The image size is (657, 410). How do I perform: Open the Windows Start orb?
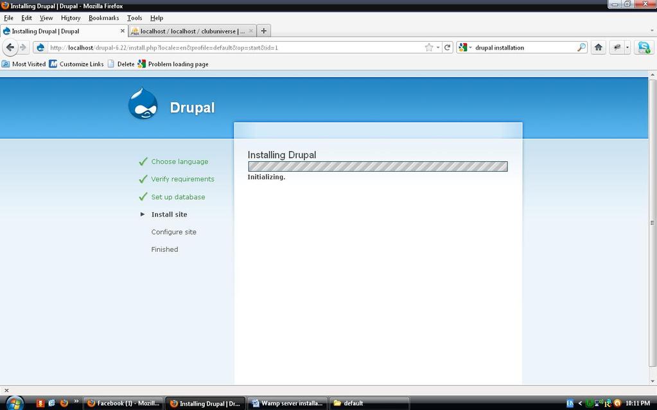(x=13, y=402)
